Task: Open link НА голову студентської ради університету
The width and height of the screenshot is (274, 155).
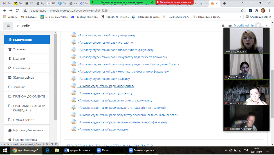Action: 106,36
